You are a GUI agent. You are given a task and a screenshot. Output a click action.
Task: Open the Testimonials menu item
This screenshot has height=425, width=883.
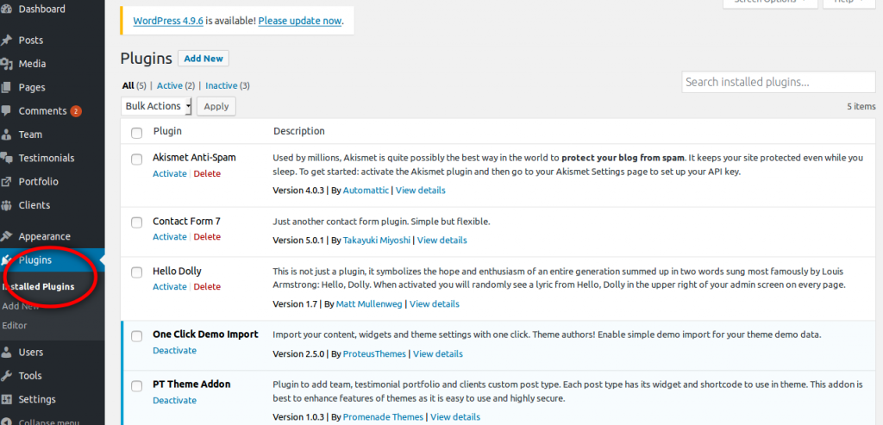47,158
